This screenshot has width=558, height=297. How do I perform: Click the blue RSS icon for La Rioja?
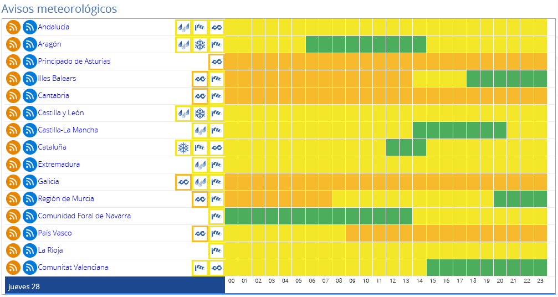30,250
